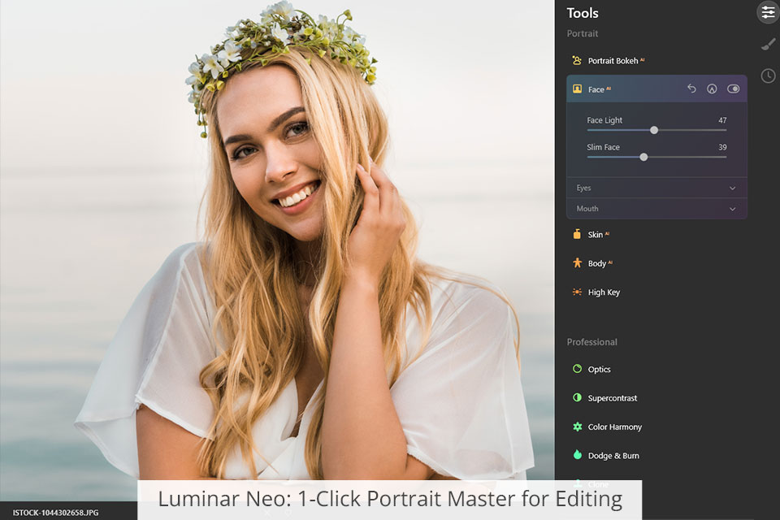Viewport: 780px width, 520px height.
Task: Open Portrait Bokeh tool label
Action: pos(613,61)
